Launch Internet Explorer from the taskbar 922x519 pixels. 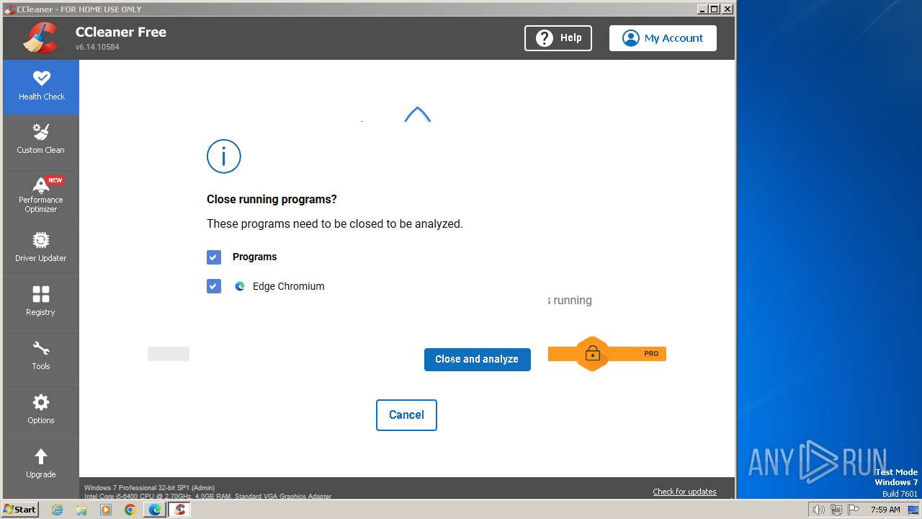pyautogui.click(x=57, y=510)
